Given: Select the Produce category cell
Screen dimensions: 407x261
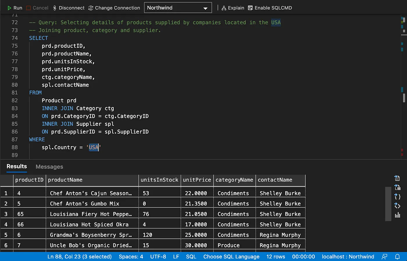Looking at the screenshot, I should pos(234,245).
